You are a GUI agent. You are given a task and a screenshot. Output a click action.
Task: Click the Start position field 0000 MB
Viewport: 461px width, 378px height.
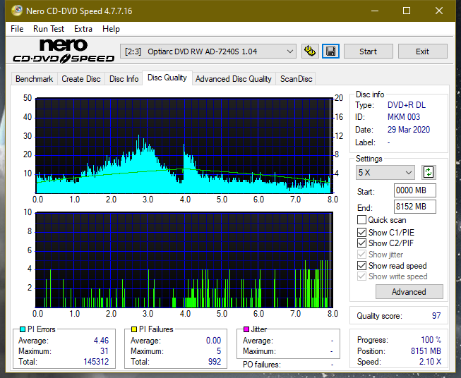tap(414, 190)
